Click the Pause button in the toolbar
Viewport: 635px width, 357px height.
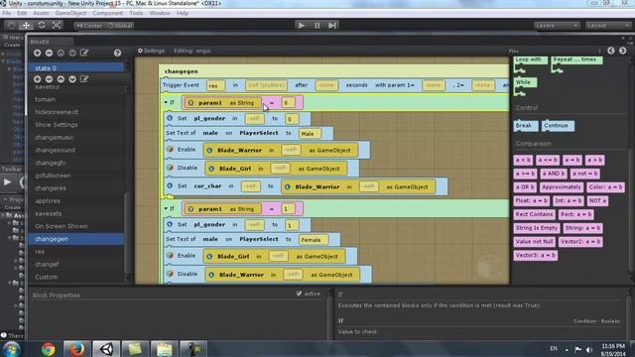click(317, 26)
